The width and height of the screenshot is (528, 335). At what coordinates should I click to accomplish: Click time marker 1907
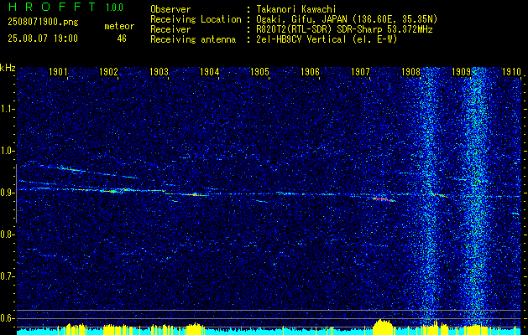click(360, 71)
